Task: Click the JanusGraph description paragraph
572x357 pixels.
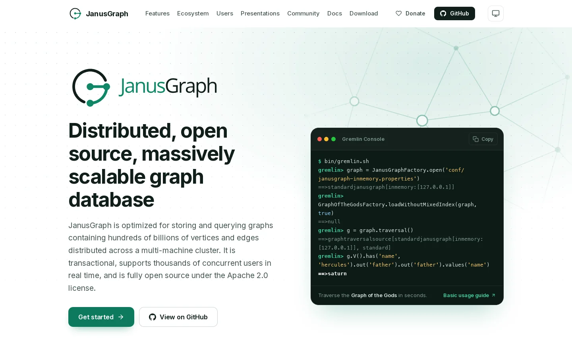Action: tap(171, 257)
